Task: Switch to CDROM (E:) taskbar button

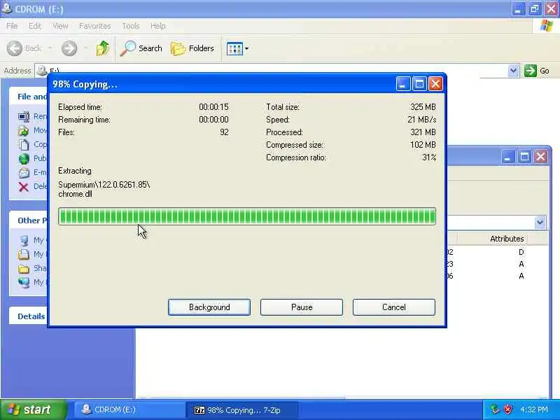Action: (129, 409)
